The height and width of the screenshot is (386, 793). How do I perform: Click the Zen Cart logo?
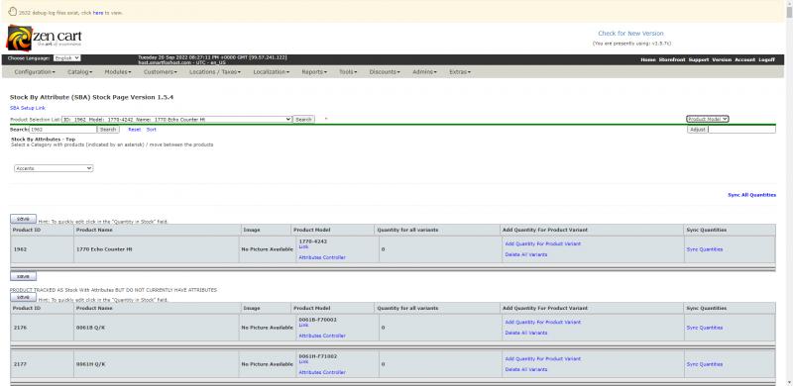coord(44,38)
